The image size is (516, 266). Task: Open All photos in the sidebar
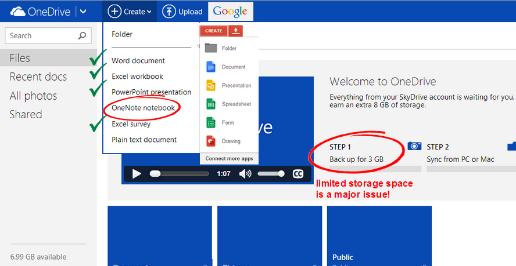[x=33, y=96]
